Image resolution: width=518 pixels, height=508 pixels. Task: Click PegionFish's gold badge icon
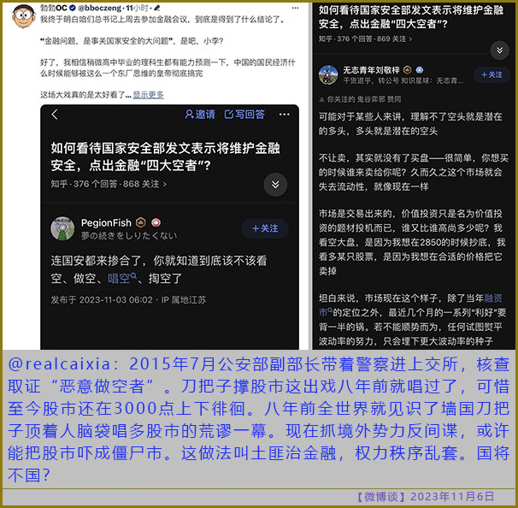point(141,222)
